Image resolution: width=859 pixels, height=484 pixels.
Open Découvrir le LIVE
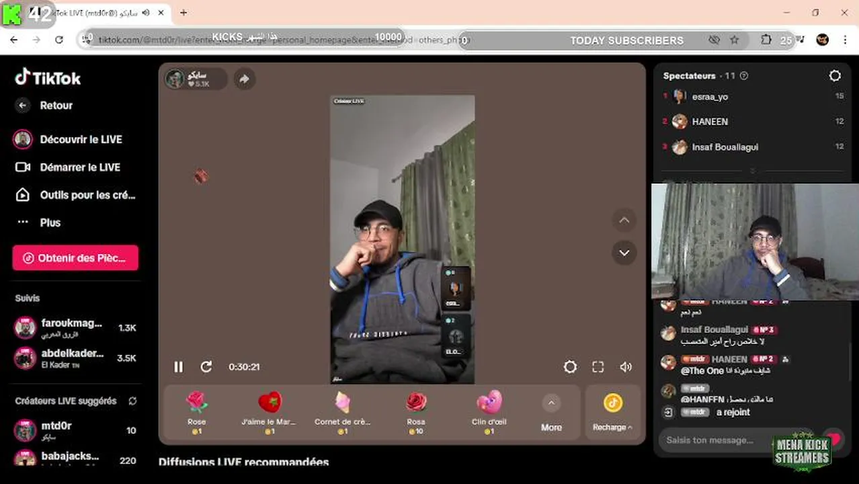pos(69,139)
